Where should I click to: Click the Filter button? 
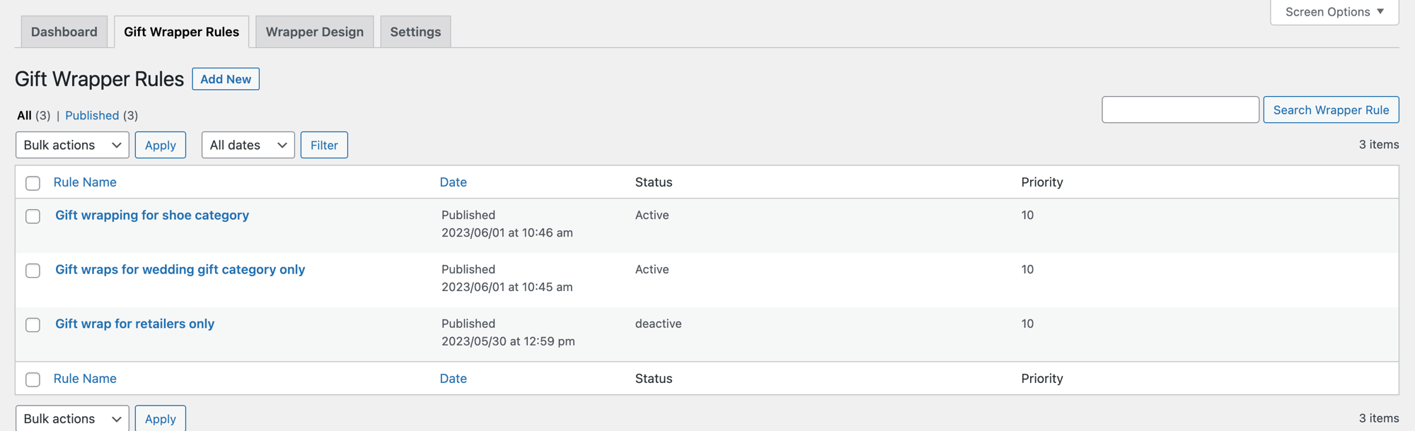click(x=324, y=145)
